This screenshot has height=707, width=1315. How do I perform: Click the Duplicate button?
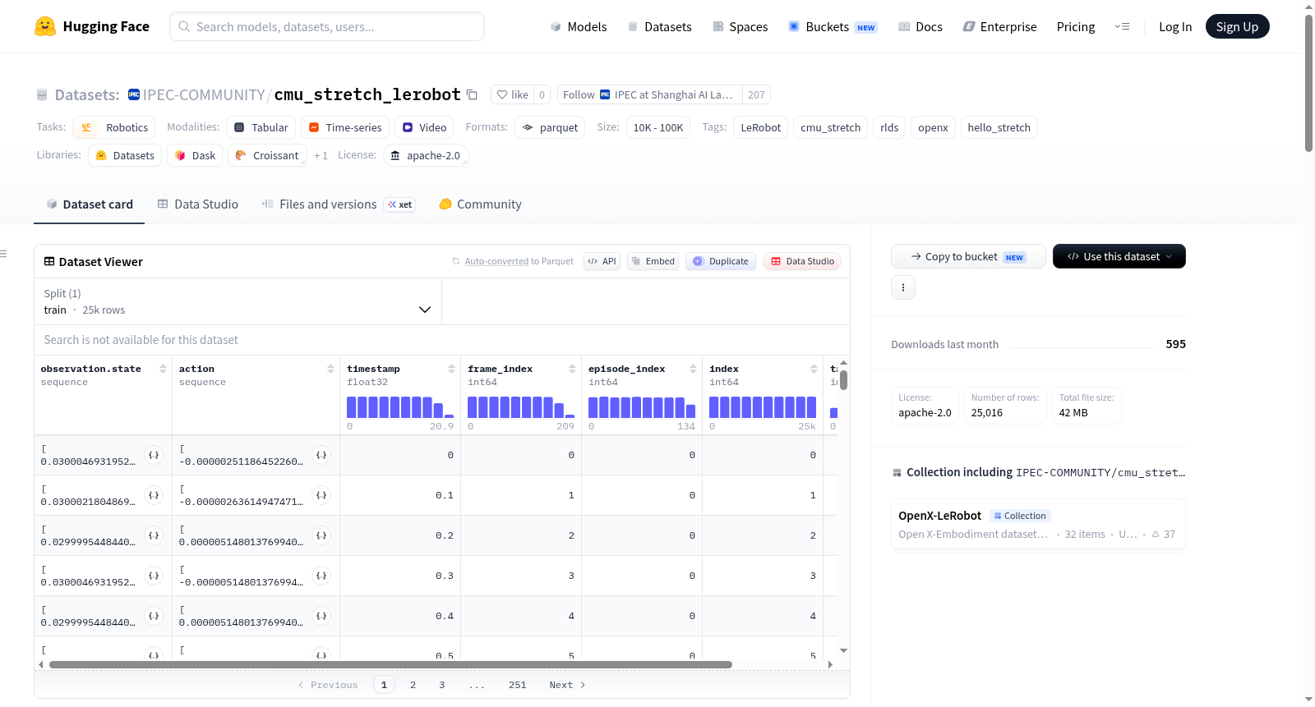721,261
